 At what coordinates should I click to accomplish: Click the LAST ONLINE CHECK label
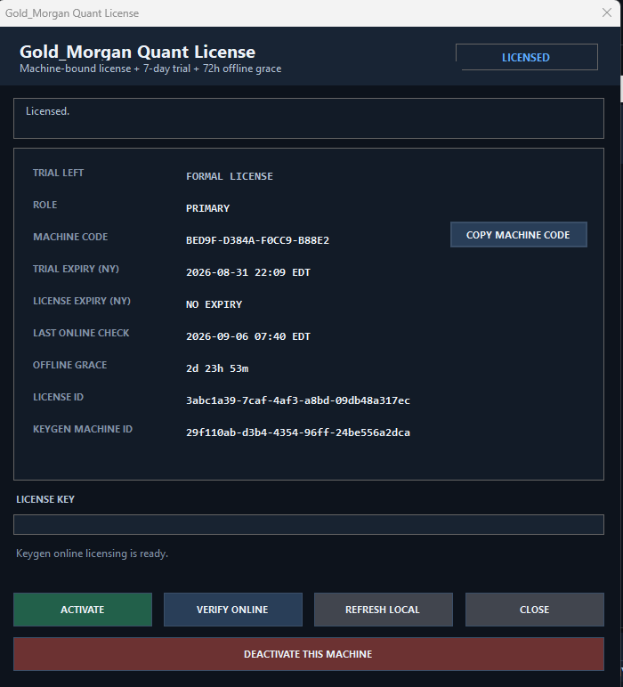tap(81, 333)
